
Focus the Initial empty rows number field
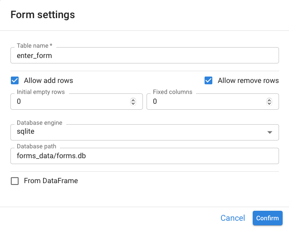click(x=77, y=102)
